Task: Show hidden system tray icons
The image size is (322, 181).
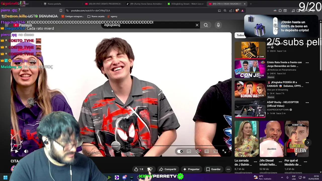Action: (282, 177)
